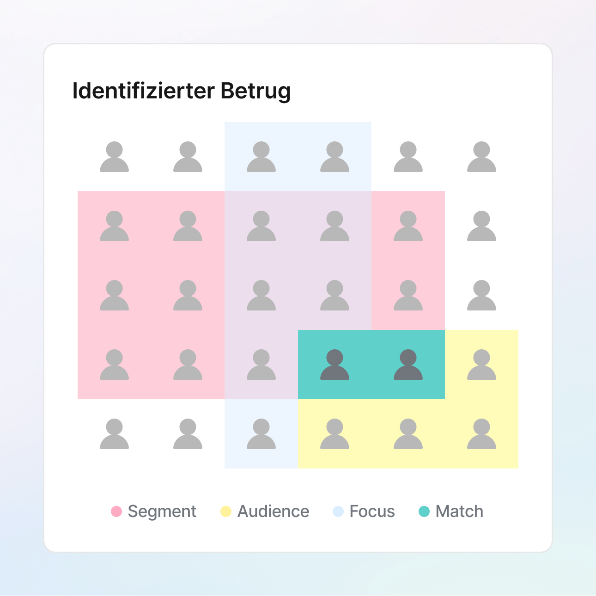Click the right dark person in teal Match area
This screenshot has width=596, height=596.
click(408, 365)
